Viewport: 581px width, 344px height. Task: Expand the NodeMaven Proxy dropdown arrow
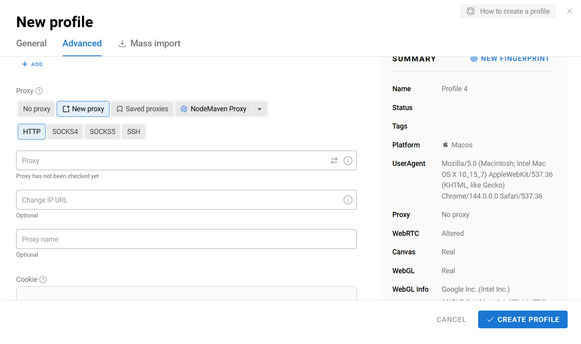260,109
